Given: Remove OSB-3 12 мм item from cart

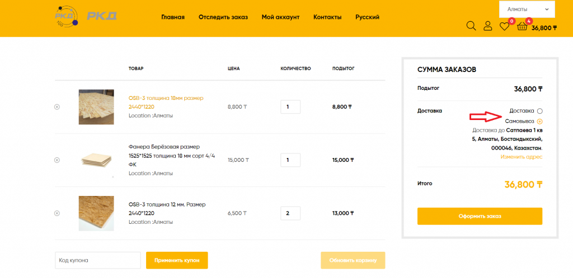Looking at the screenshot, I should [57, 213].
